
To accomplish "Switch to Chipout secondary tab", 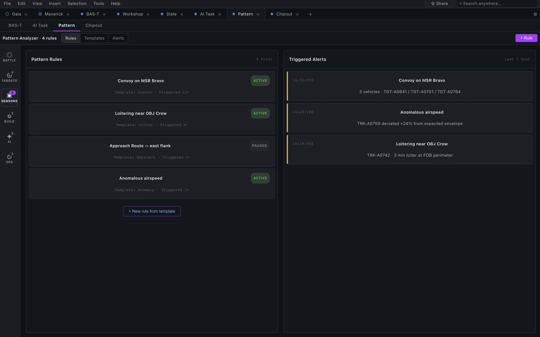I will pyautogui.click(x=94, y=26).
